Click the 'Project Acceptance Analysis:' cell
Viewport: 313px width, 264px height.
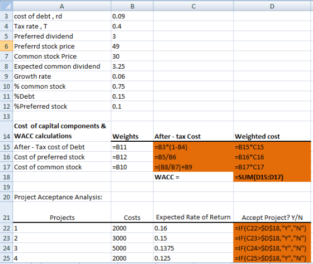pos(62,197)
